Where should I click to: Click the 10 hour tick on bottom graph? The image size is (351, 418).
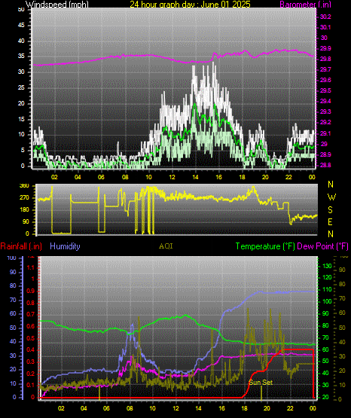coord(152,408)
